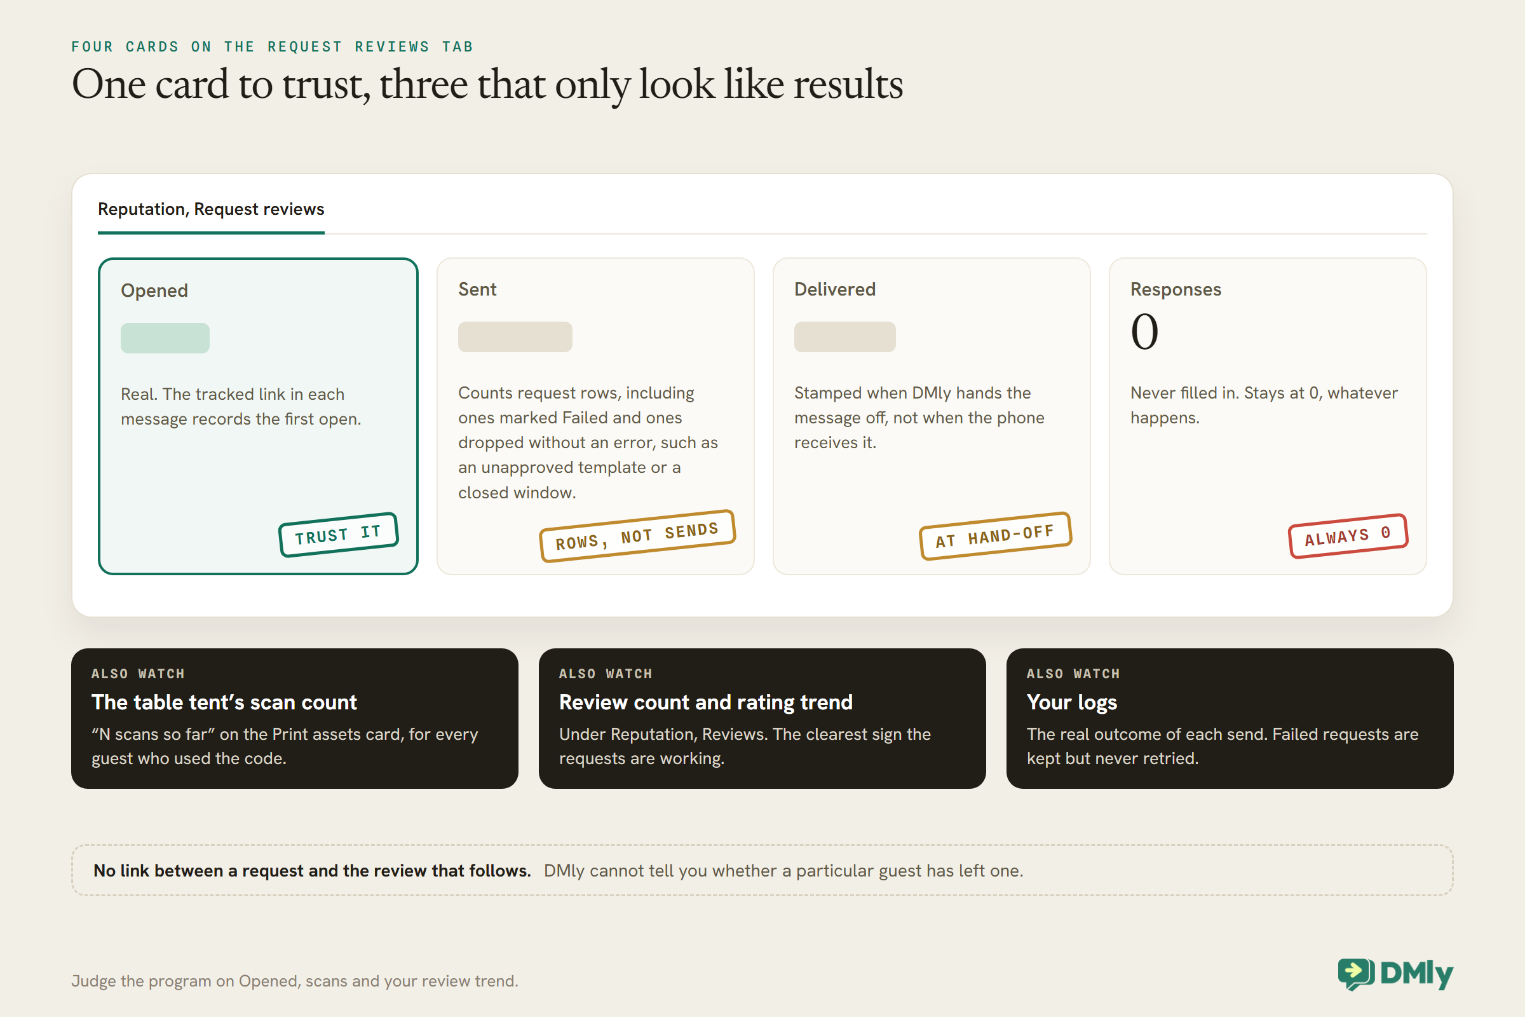This screenshot has width=1525, height=1017.
Task: Click the footer 'Judge the program on Opened, scans'
Action: pos(294,981)
